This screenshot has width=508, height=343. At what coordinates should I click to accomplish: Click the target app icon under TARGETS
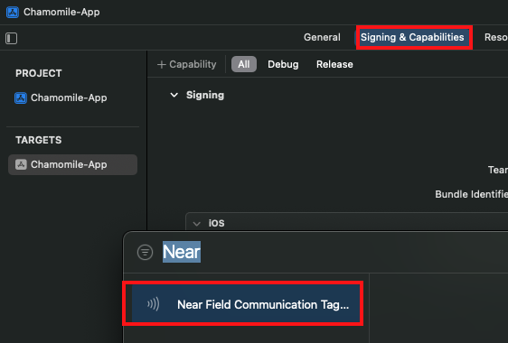coord(21,164)
